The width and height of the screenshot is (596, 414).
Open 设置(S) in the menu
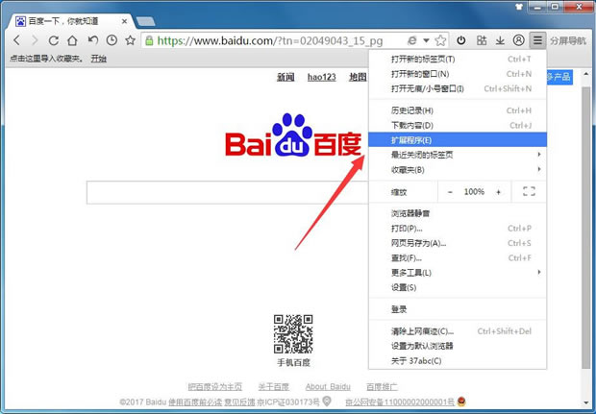(404, 287)
